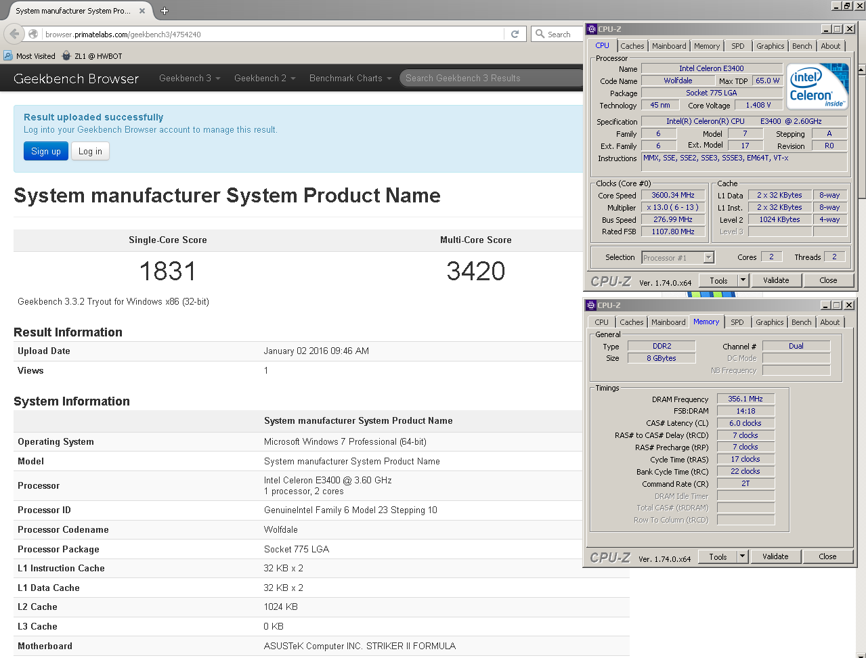The width and height of the screenshot is (866, 658).
Task: Go to Geekbench Browser home link
Action: click(x=76, y=79)
